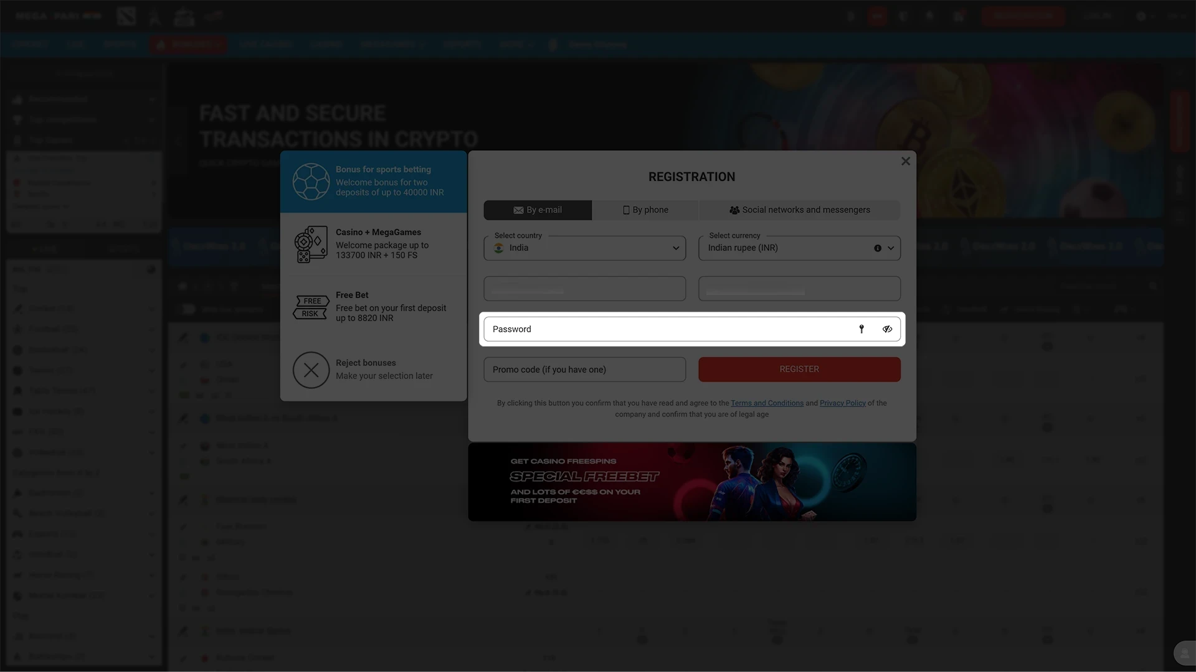Click the Promo code input field

(584, 369)
